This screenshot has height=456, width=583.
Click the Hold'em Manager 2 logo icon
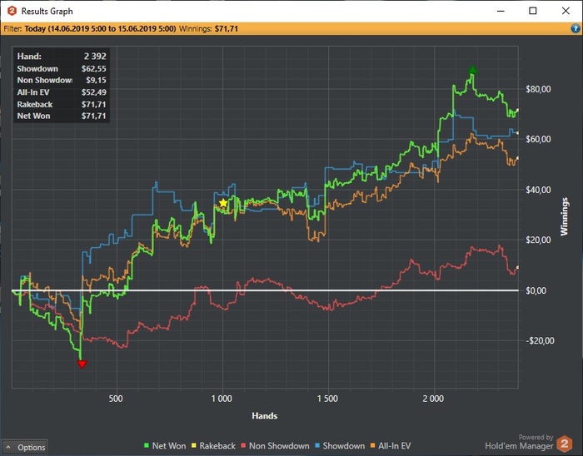[564, 444]
